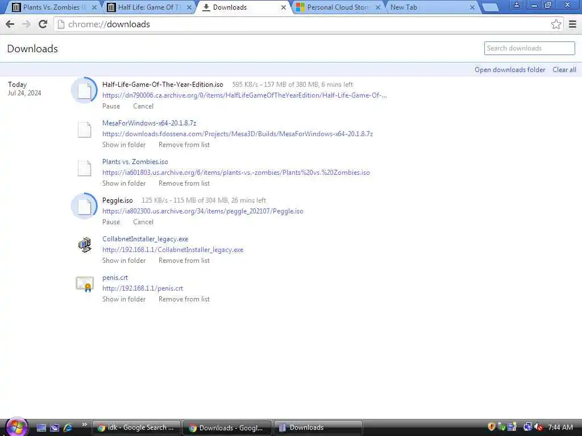Bookmark this page with the star icon
Viewport: 582px width, 436px height.
(x=556, y=24)
